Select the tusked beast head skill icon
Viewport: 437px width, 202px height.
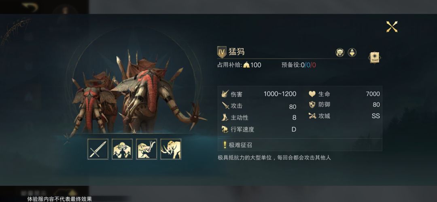146,149
